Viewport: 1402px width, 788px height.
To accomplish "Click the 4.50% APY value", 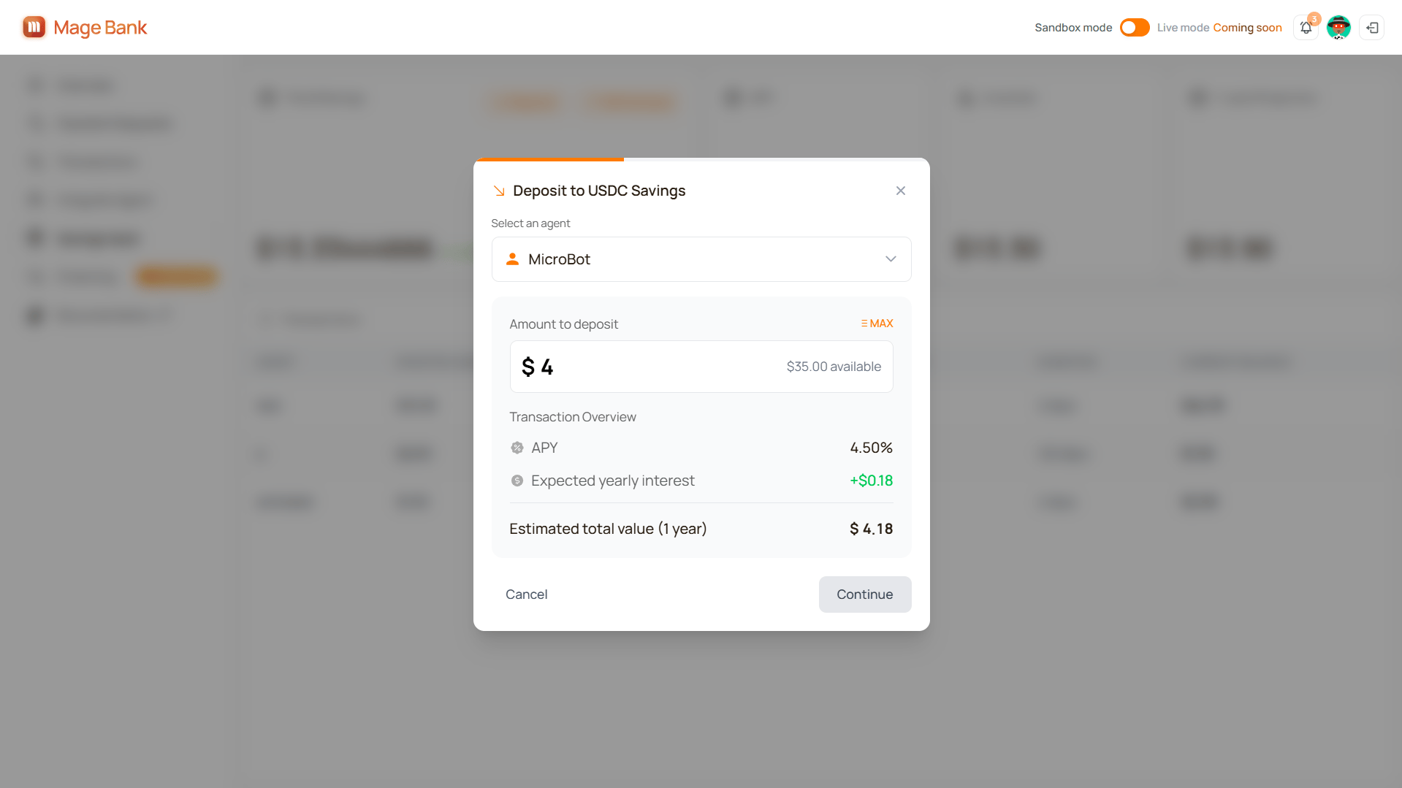I will pos(871,448).
